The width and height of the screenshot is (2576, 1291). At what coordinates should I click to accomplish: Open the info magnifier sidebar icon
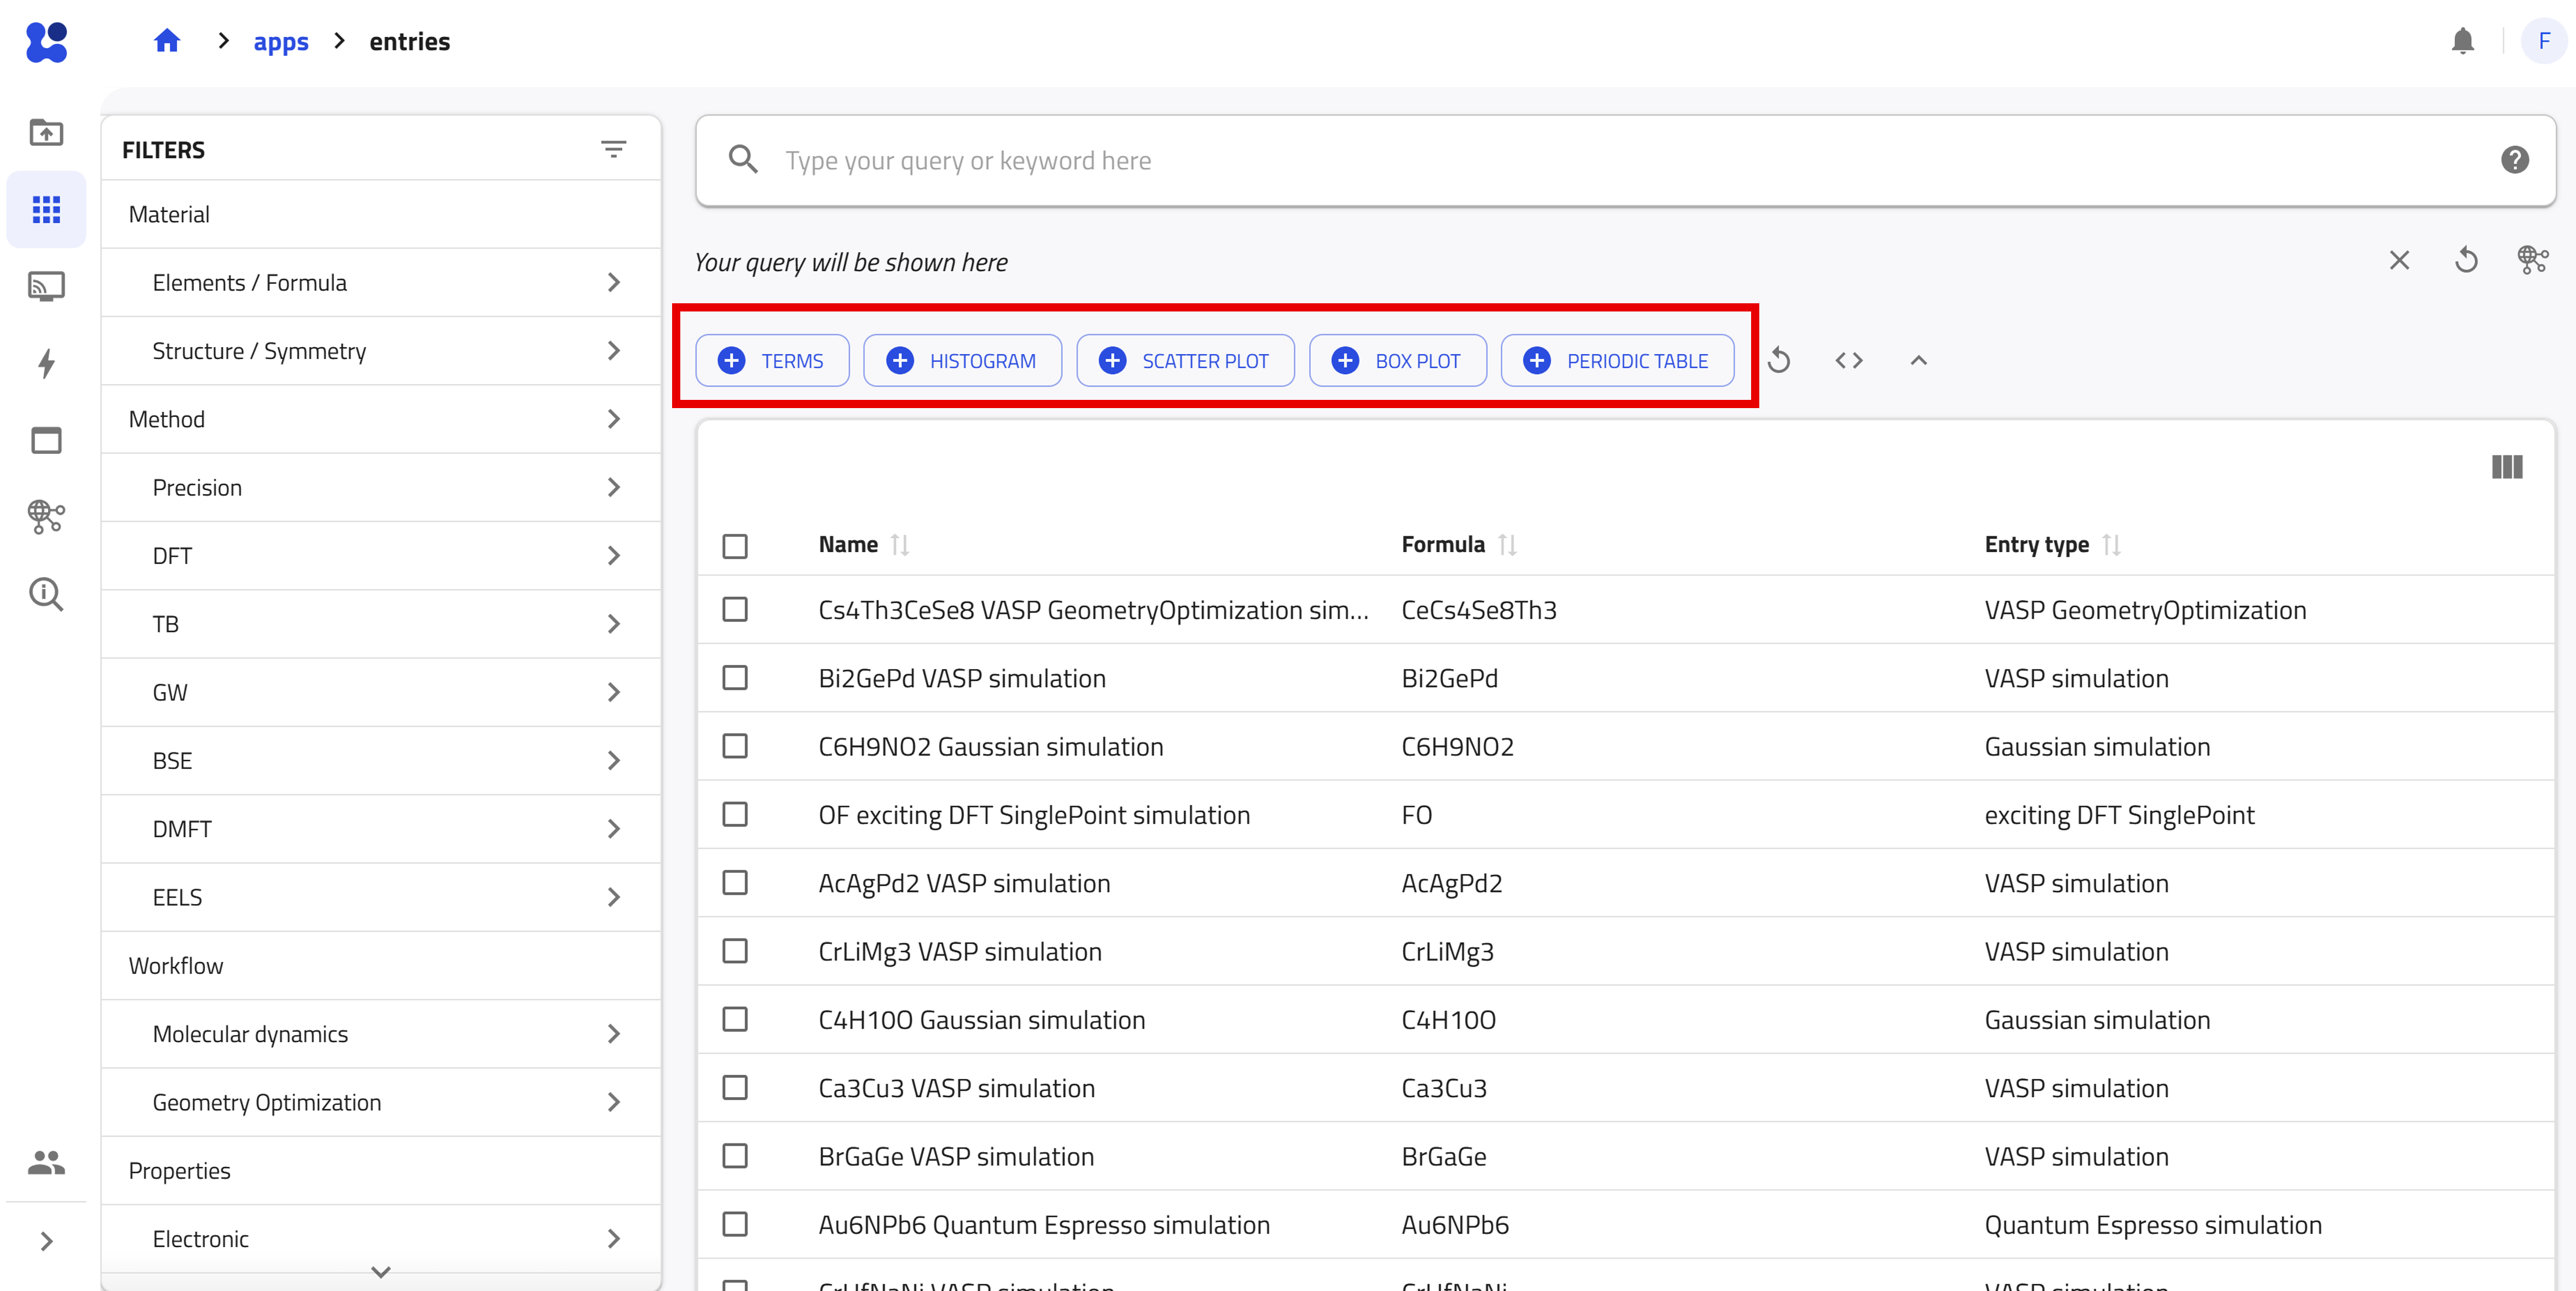[46, 594]
